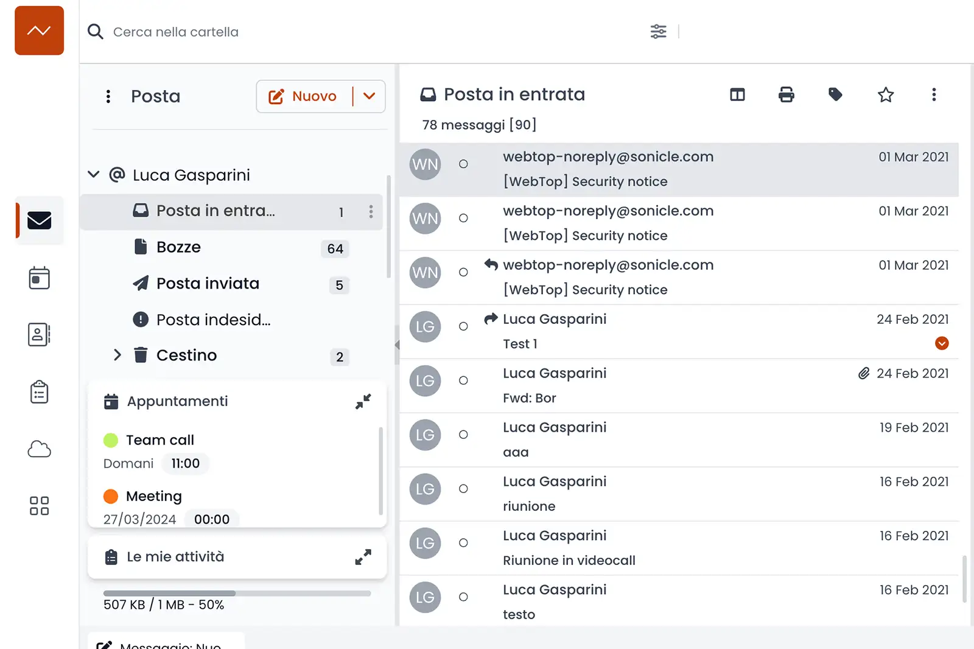Open the Contacts module in sidebar
The width and height of the screenshot is (974, 649).
(39, 334)
